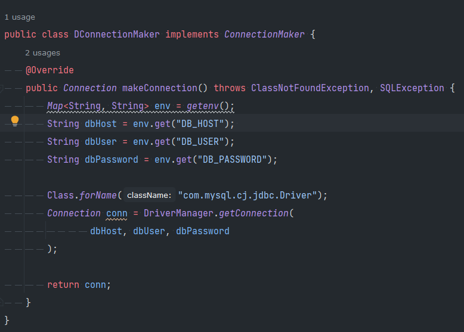Click the throws keyword
The image size is (464, 332).
(x=230, y=88)
